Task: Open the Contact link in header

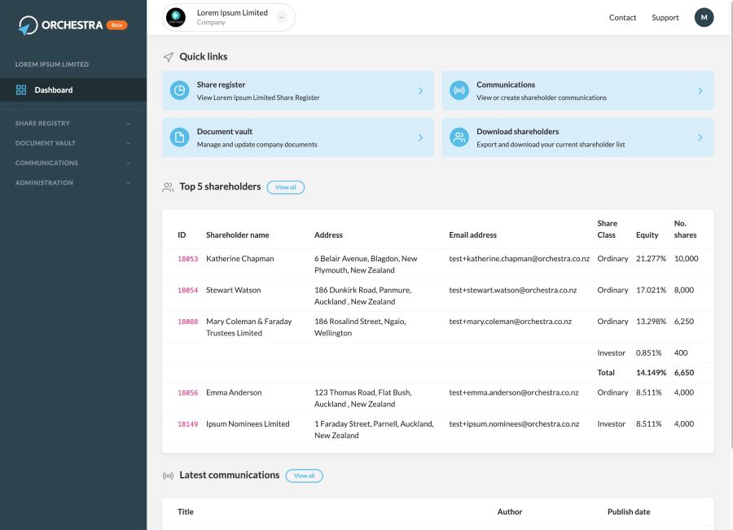Action: [x=622, y=17]
